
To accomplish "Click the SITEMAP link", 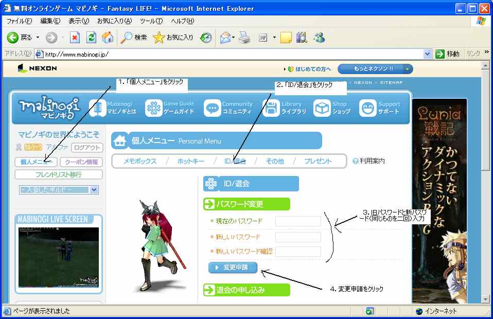I will coord(391,82).
